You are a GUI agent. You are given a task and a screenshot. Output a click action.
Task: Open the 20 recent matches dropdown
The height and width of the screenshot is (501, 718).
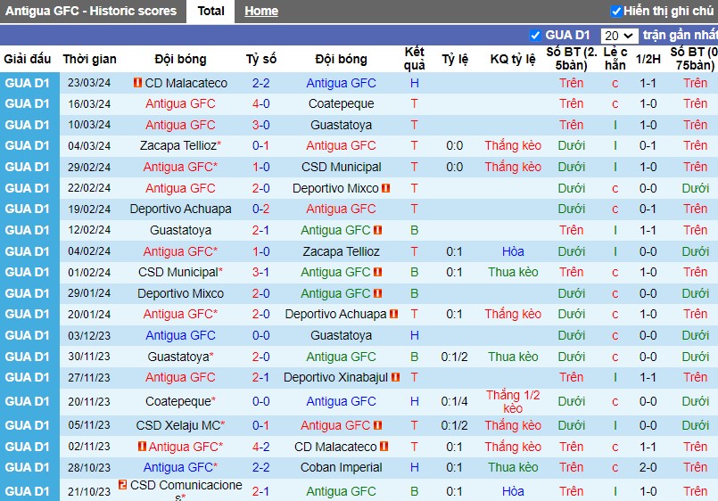[x=619, y=36]
